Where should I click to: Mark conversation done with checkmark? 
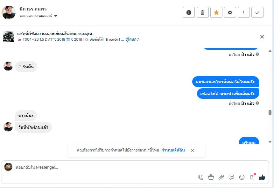257,13
